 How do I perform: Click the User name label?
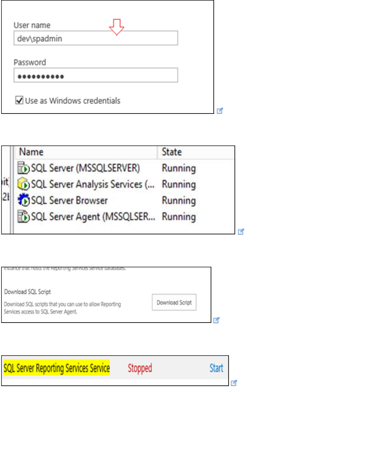tap(32, 25)
